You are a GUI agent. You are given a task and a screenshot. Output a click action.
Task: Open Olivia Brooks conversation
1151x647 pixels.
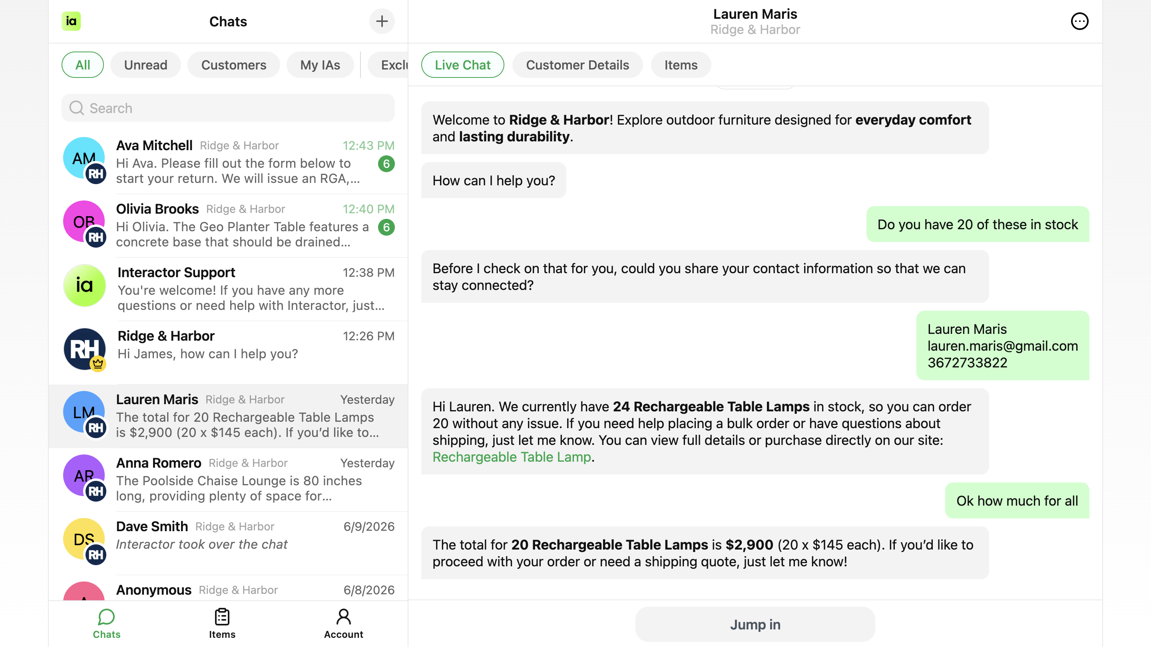(x=228, y=225)
